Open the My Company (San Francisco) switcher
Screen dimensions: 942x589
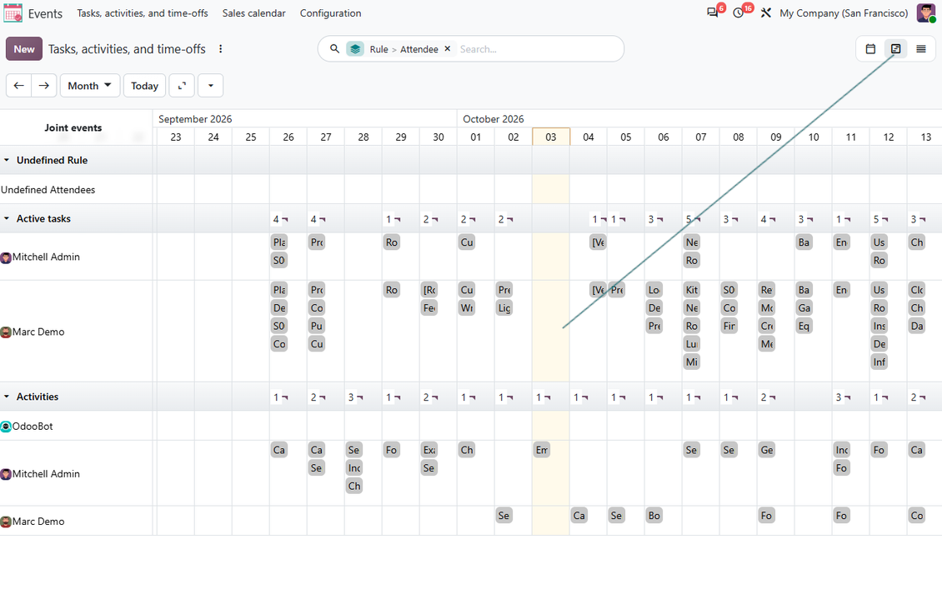pyautogui.click(x=844, y=12)
